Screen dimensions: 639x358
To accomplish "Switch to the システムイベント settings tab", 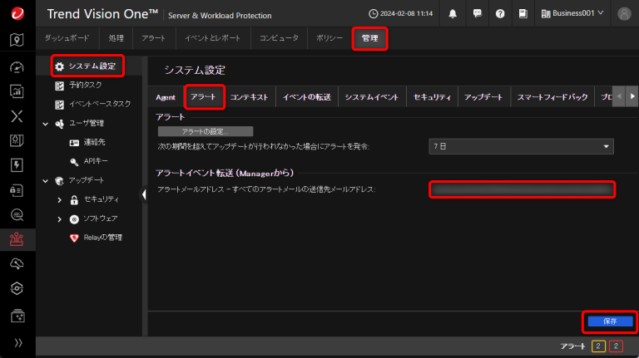I will coord(372,97).
